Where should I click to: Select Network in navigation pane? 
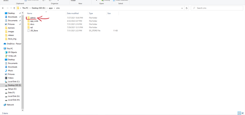tap(10, 105)
